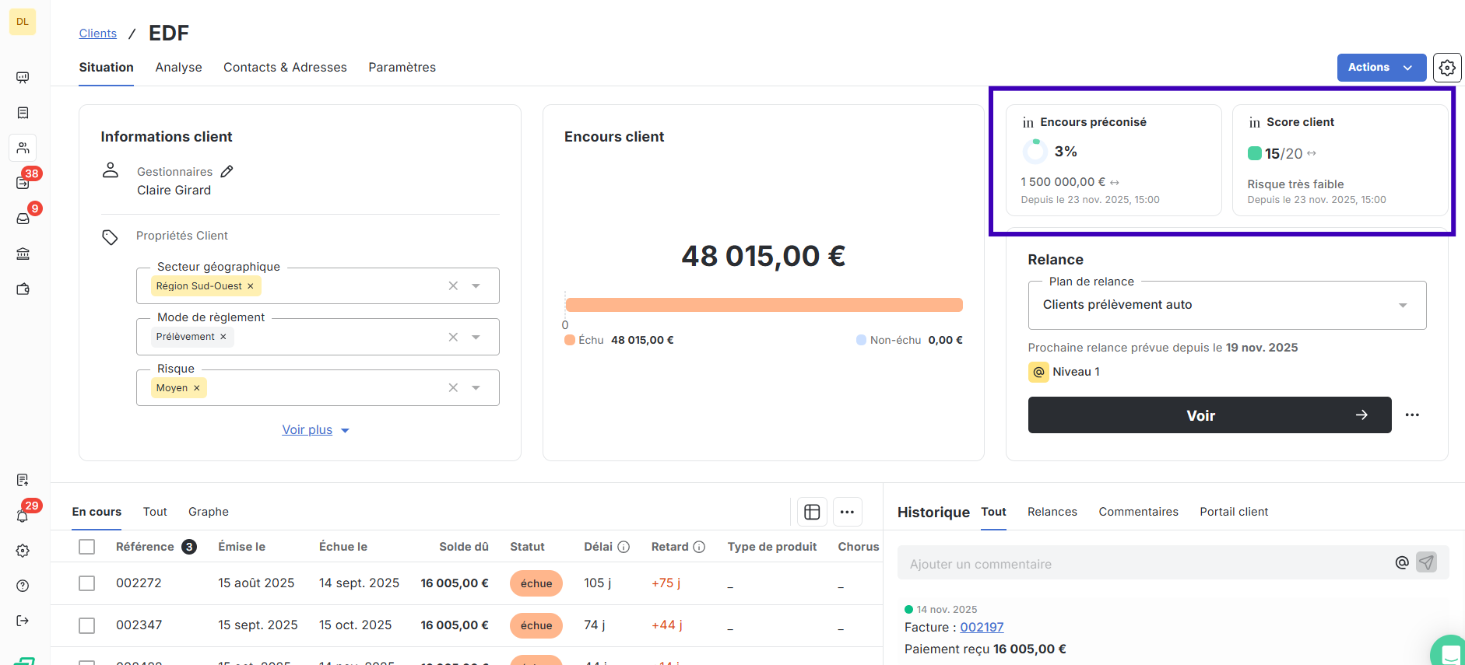Open inbox icon with 9 badge

pos(23,219)
